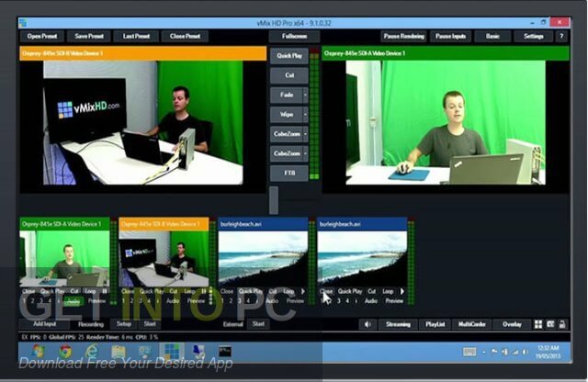Launch Google Chrome from the taskbar
The image size is (588, 382).
coord(65,352)
